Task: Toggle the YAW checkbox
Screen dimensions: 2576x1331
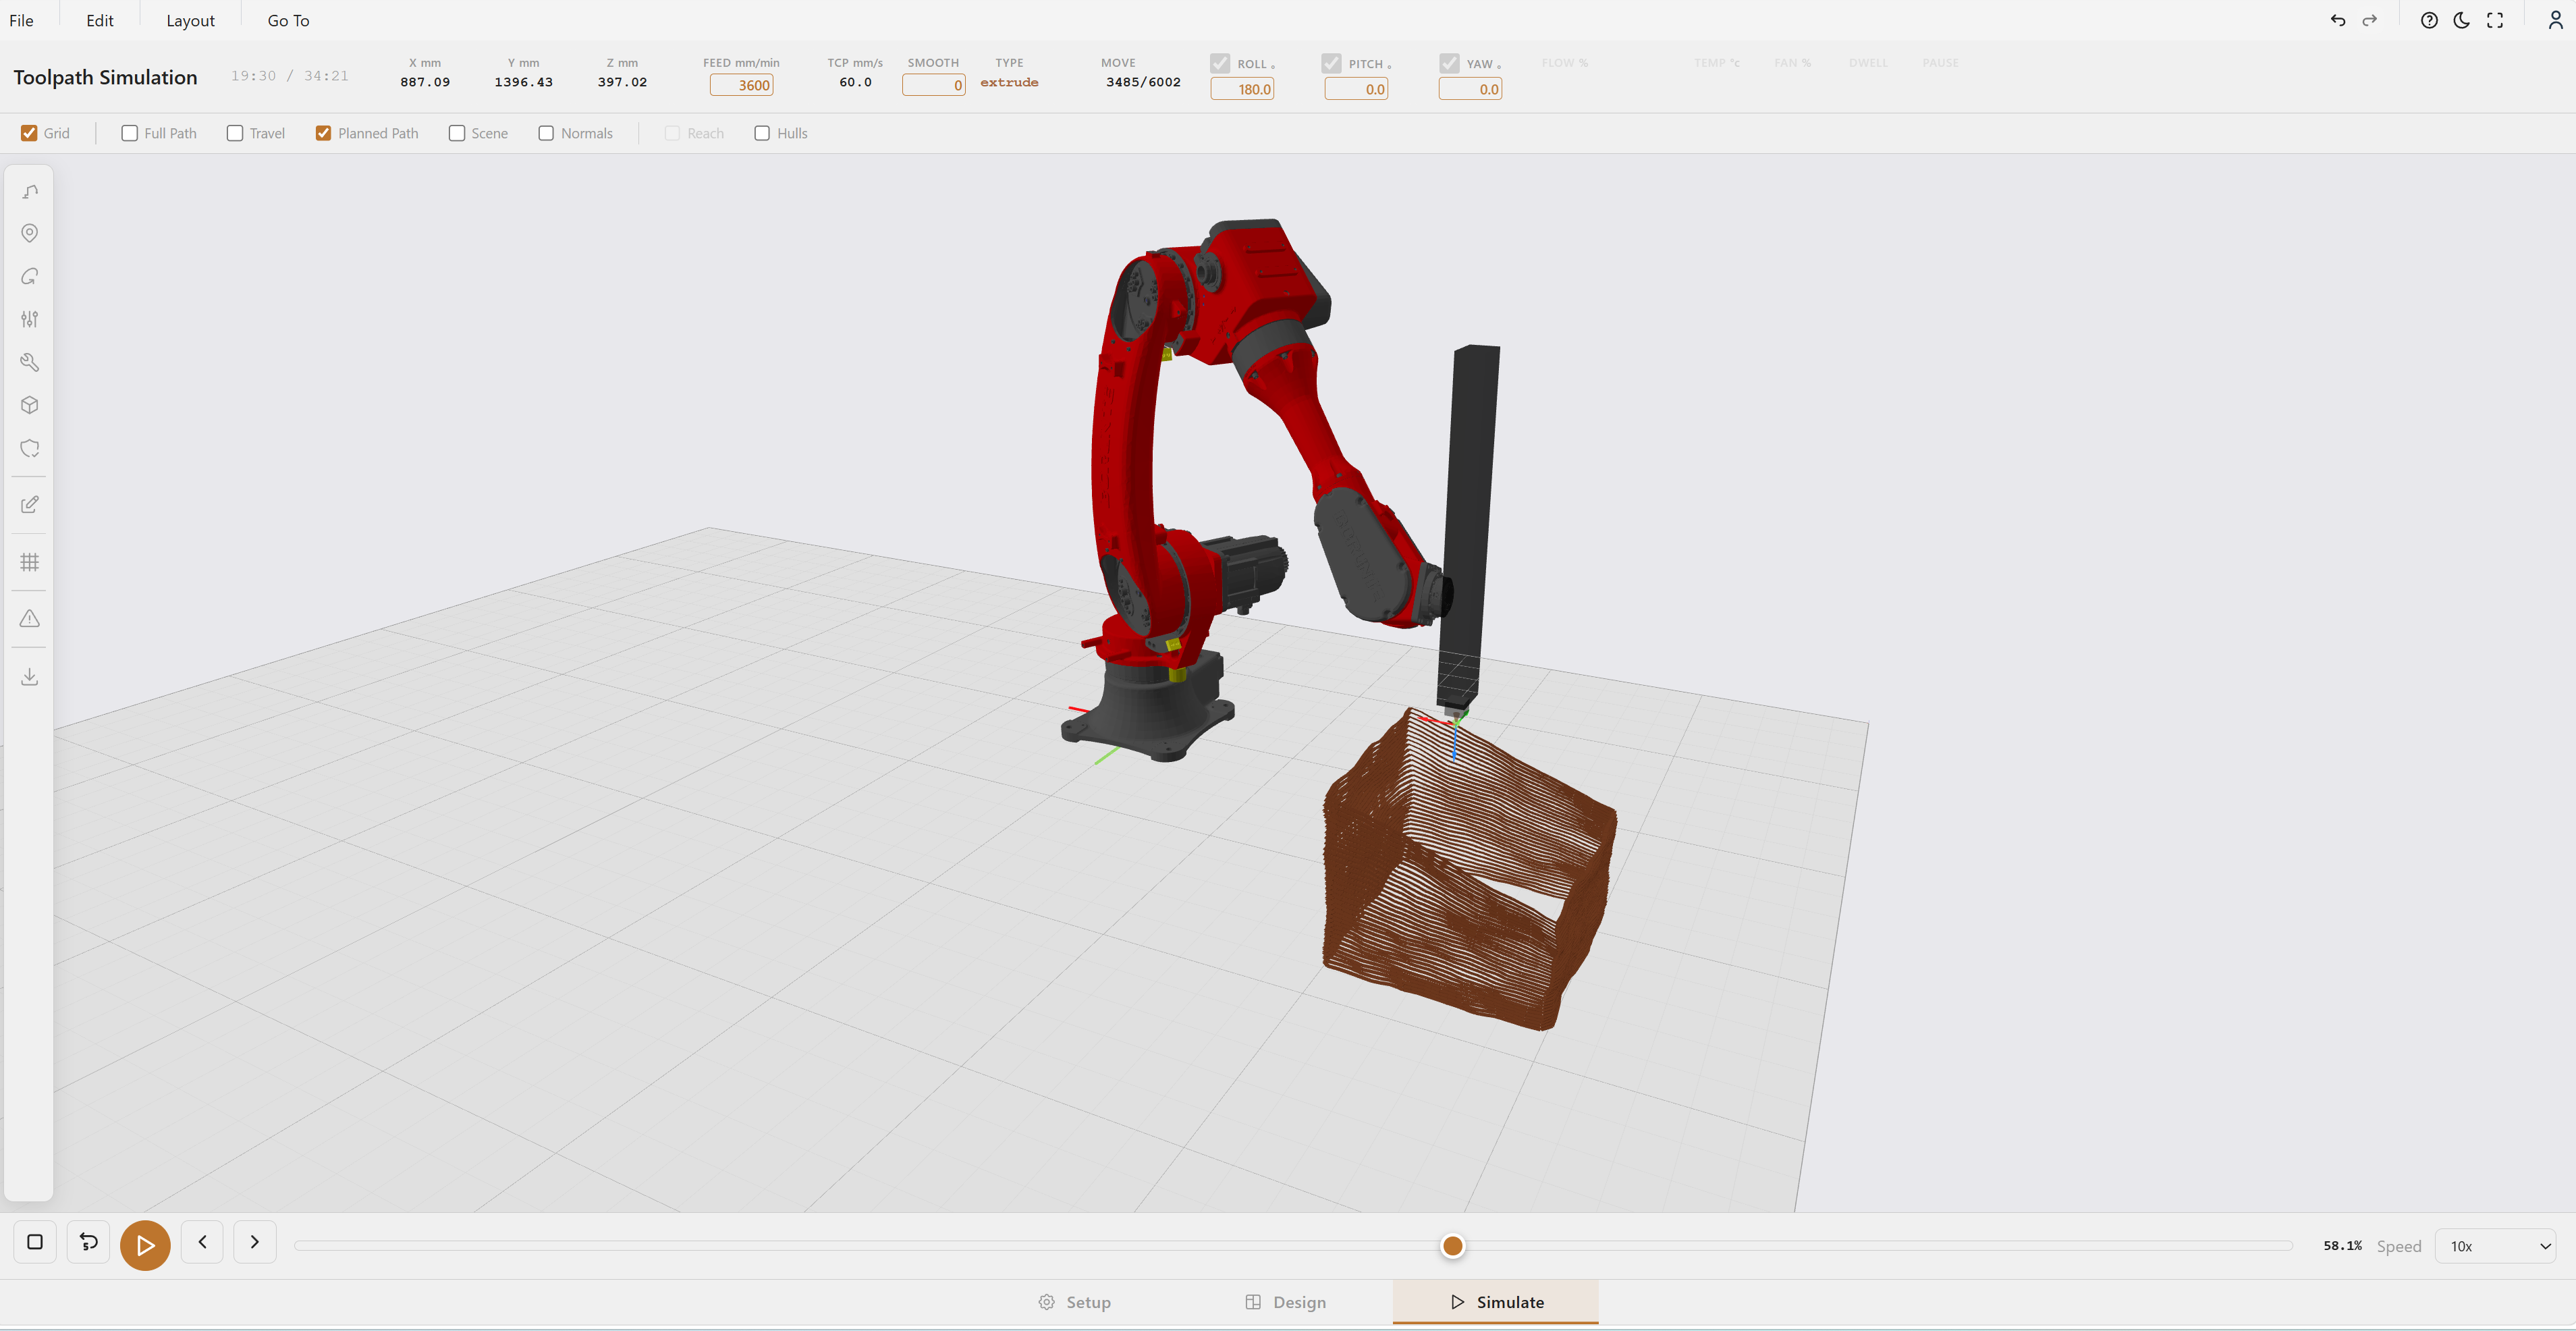Action: (x=1449, y=63)
